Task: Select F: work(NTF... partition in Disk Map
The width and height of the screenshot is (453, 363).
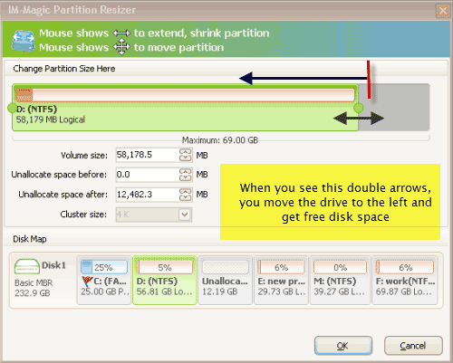Action: point(405,281)
